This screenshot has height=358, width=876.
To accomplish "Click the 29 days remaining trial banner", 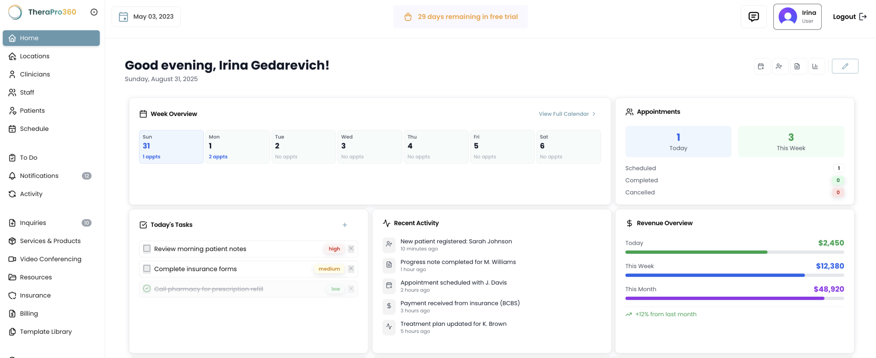I will [x=460, y=16].
